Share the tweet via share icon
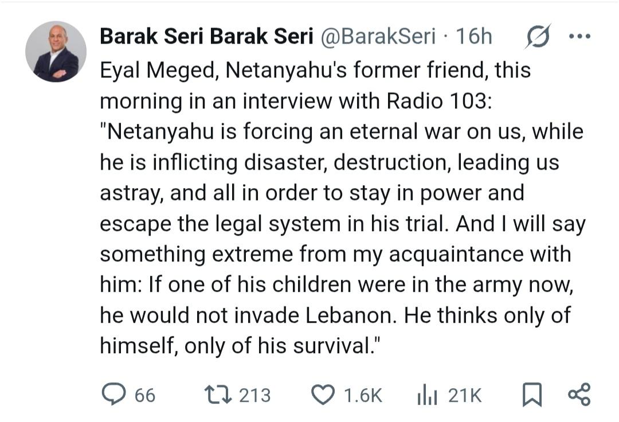This screenshot has width=619, height=422. (578, 394)
